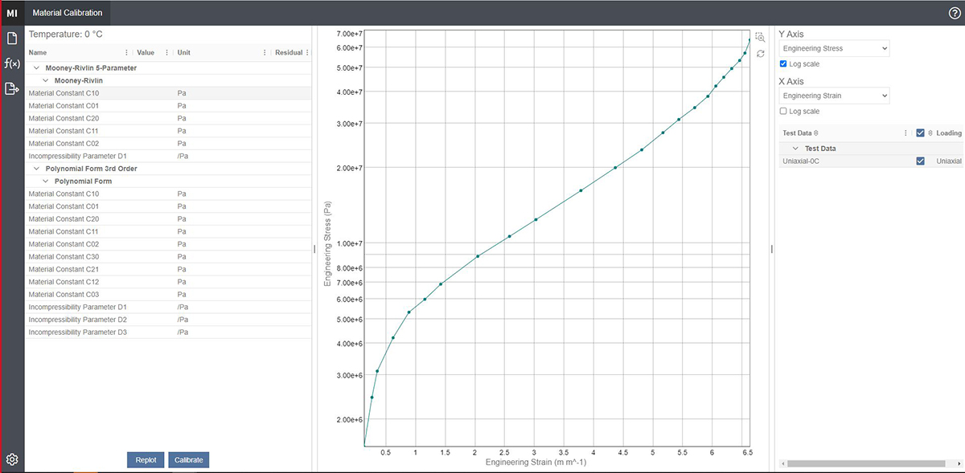965x473 pixels.
Task: Click the Calibrate button
Action: click(x=189, y=460)
